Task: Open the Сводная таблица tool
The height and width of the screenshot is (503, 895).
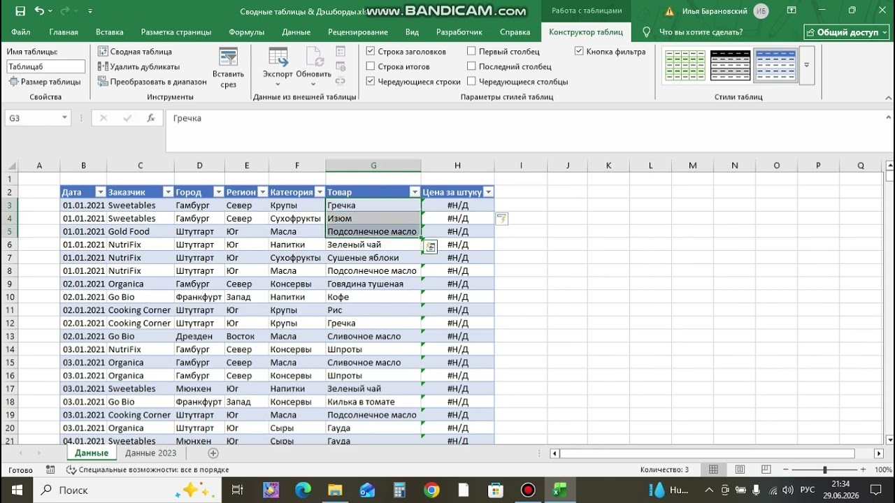Action: click(x=134, y=52)
